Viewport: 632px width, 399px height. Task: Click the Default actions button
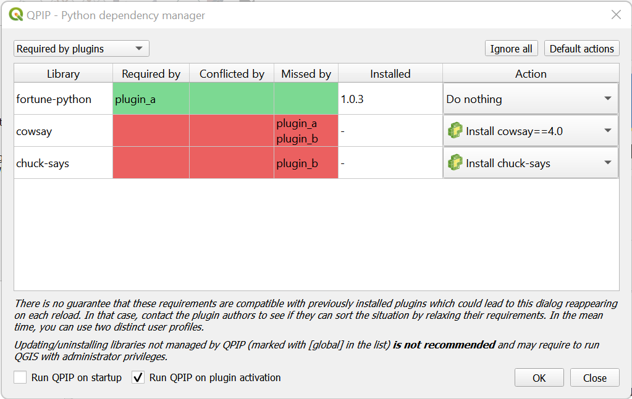click(581, 49)
